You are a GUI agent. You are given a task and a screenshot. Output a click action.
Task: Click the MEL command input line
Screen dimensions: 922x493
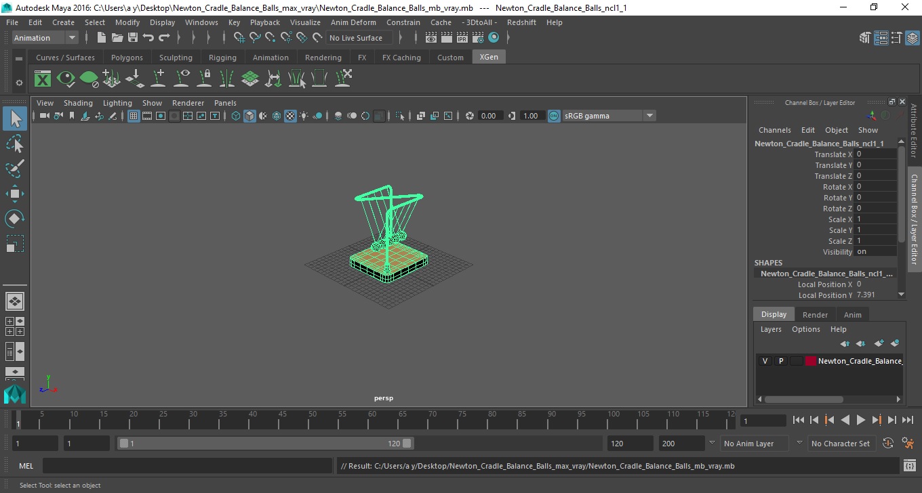[x=187, y=466]
